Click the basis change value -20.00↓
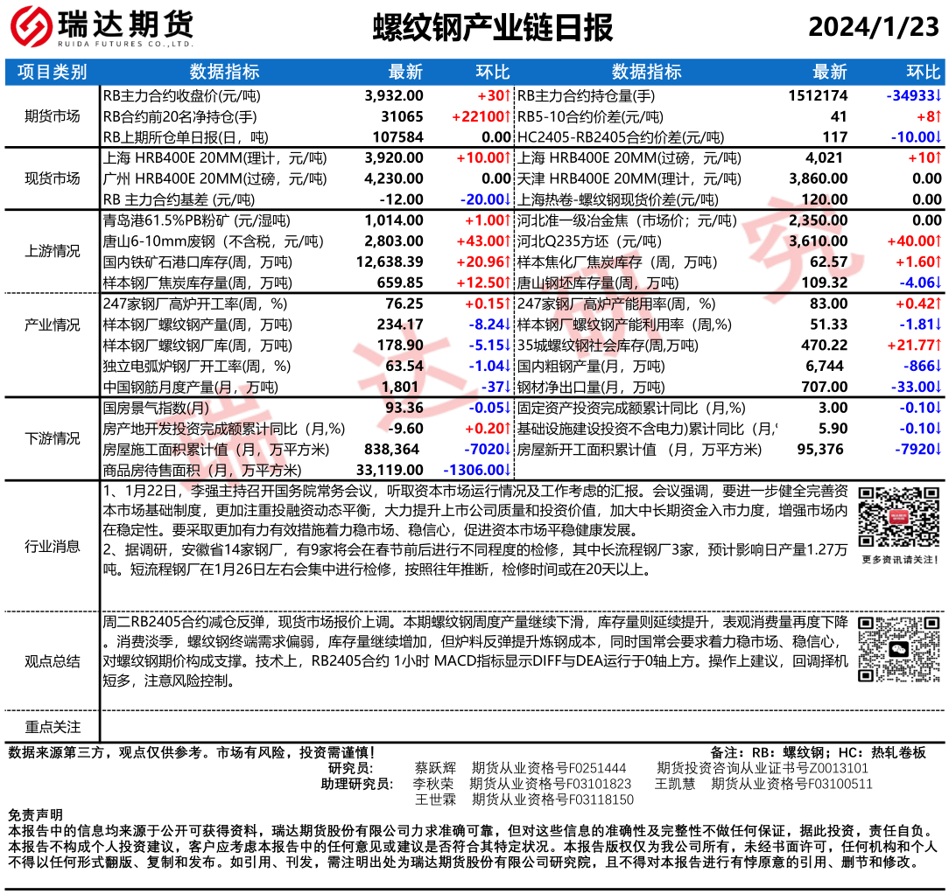The width and height of the screenshot is (949, 894). pos(486,199)
